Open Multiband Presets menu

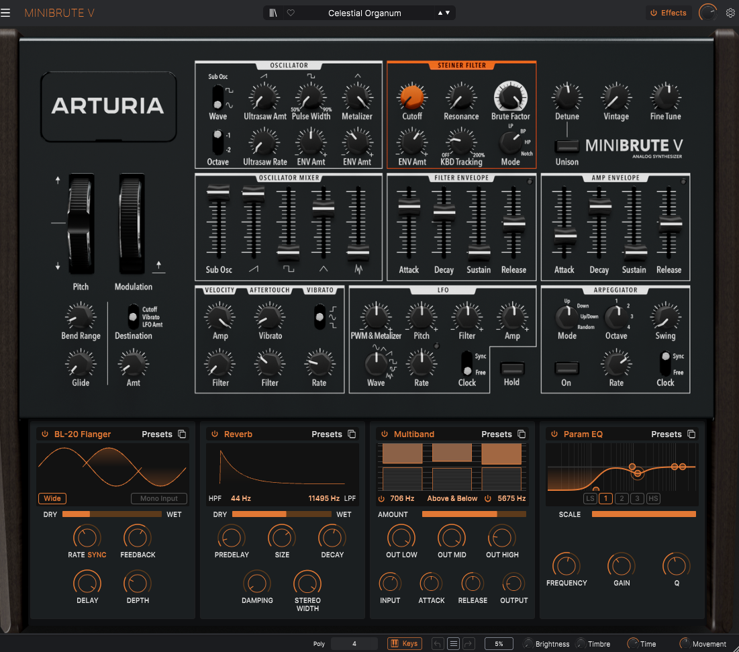496,434
